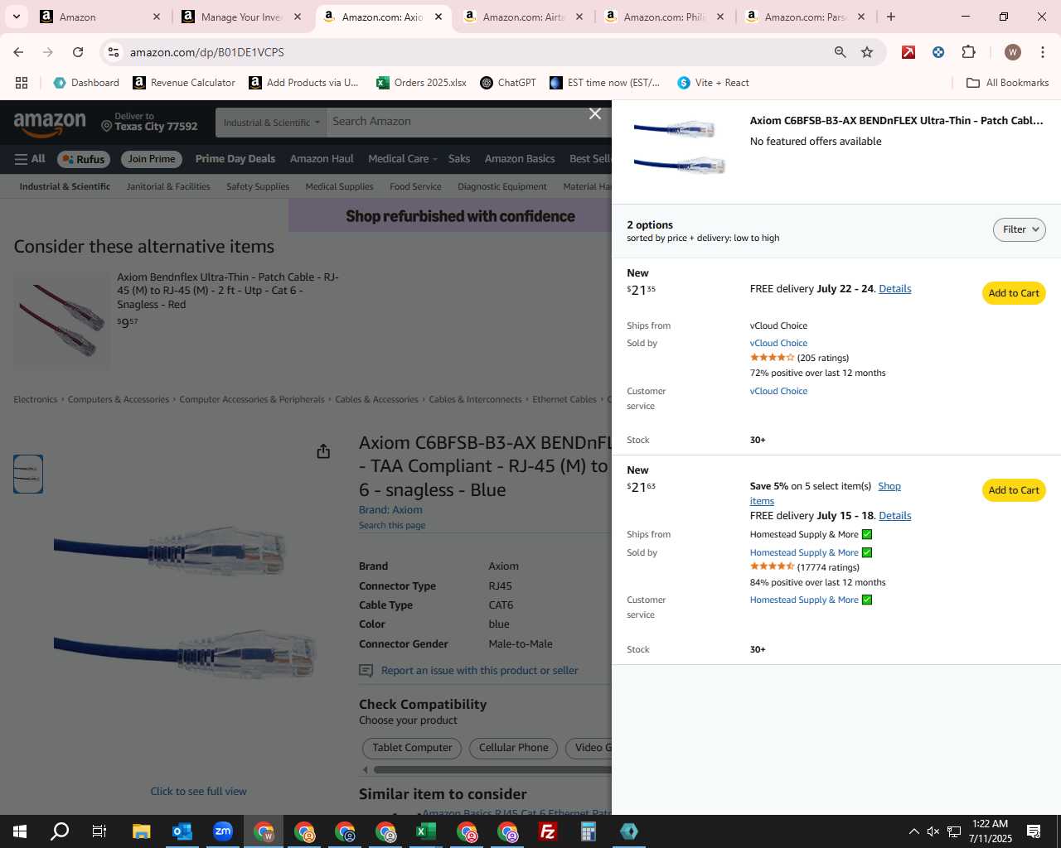Open Windows Start menu

click(20, 831)
